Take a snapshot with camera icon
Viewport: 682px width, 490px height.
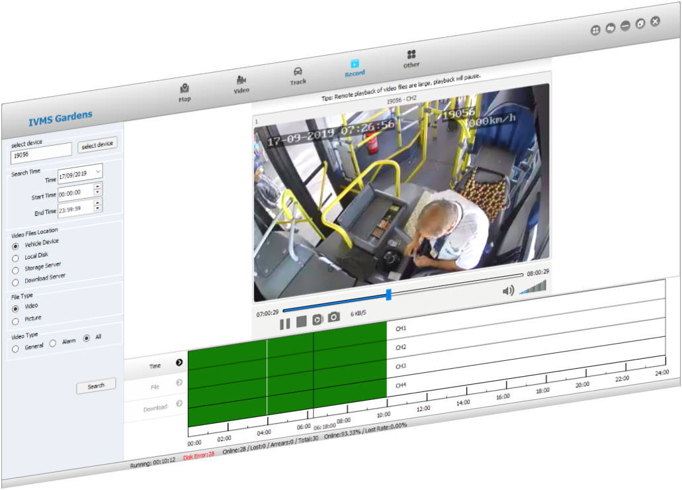coord(333,317)
